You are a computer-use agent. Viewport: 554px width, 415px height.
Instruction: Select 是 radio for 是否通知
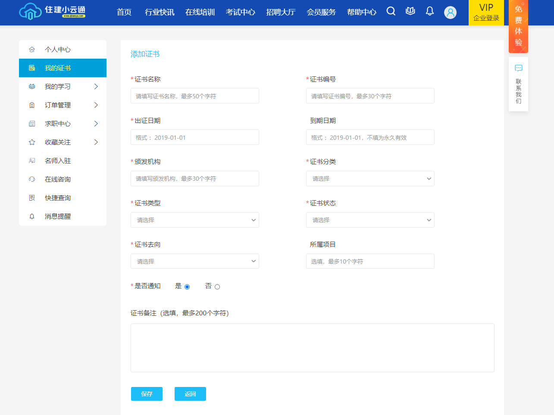pos(187,287)
